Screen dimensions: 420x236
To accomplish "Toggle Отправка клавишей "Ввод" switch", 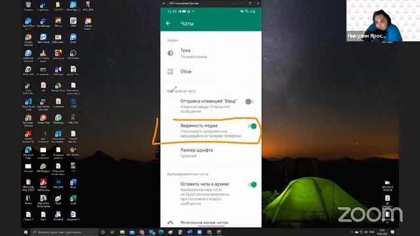I will [249, 102].
